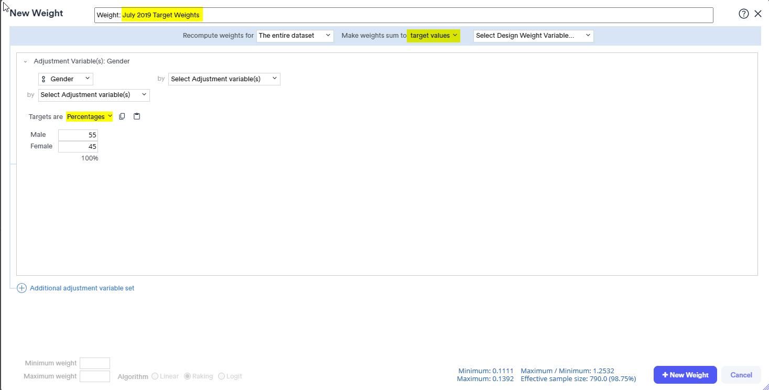Click the 'Algorithm' label

[133, 377]
